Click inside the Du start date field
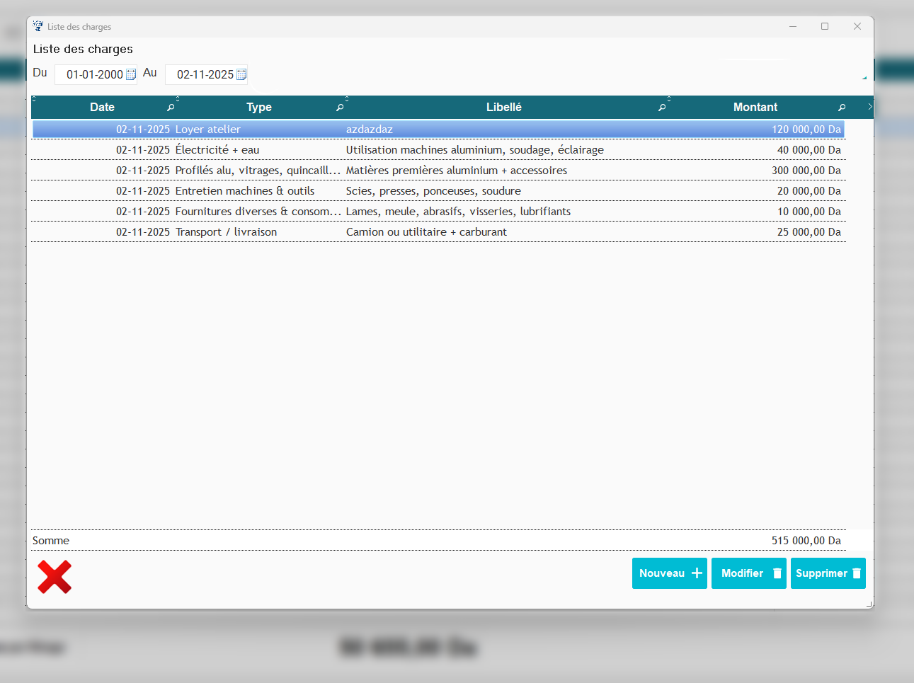 tap(93, 74)
